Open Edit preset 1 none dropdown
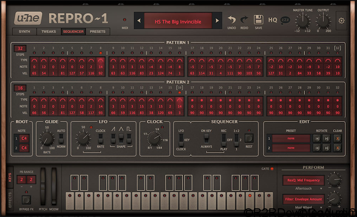The image size is (357, 217). point(291,138)
